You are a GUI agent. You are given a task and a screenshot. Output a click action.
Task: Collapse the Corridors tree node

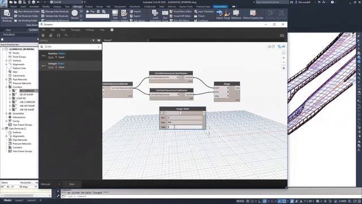[x=6, y=87]
